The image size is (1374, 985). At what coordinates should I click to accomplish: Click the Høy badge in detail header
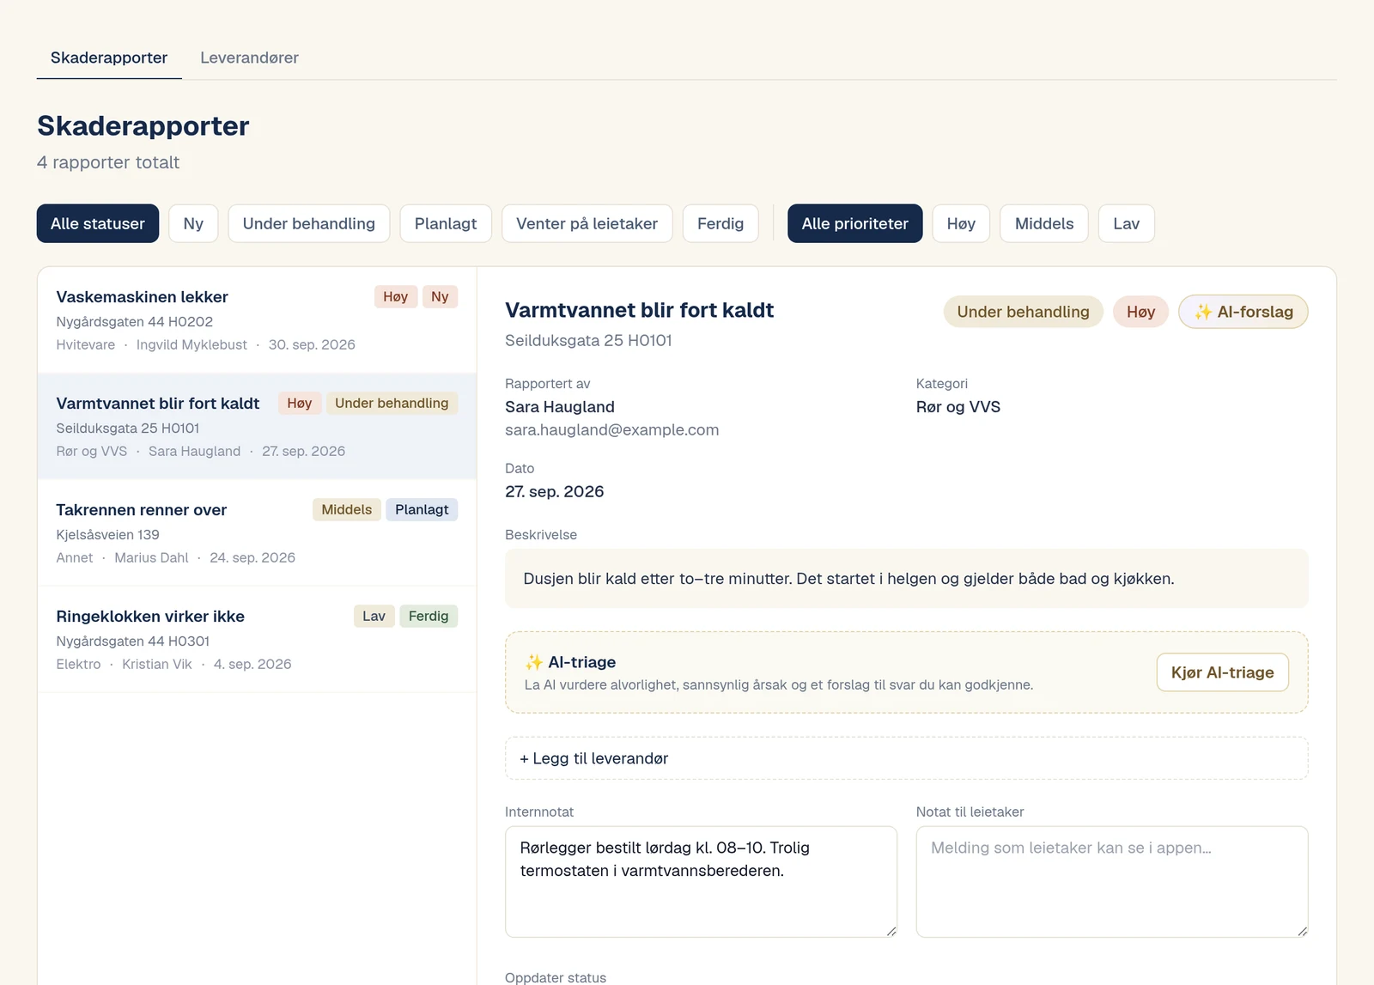1141,312
